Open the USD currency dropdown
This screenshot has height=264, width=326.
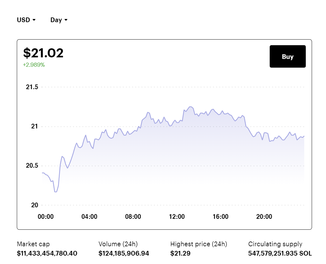[26, 20]
